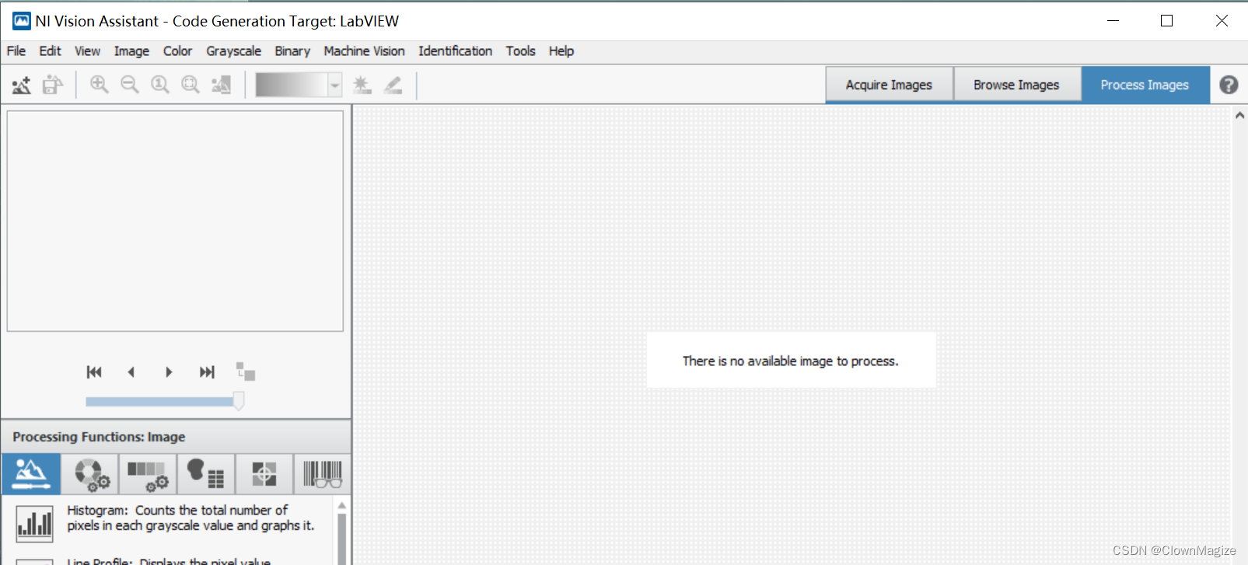Open the Machine Vision menu
Image resolution: width=1248 pixels, height=565 pixels.
tap(364, 51)
